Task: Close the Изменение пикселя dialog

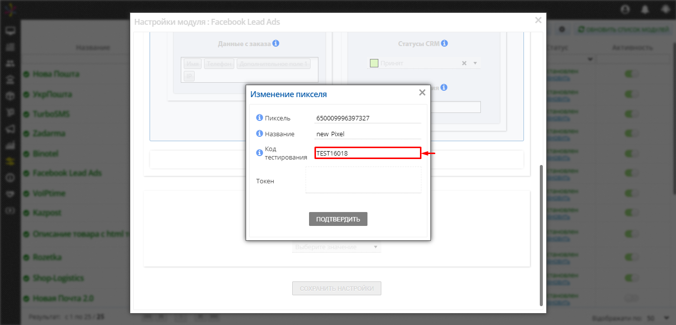Action: 422,92
